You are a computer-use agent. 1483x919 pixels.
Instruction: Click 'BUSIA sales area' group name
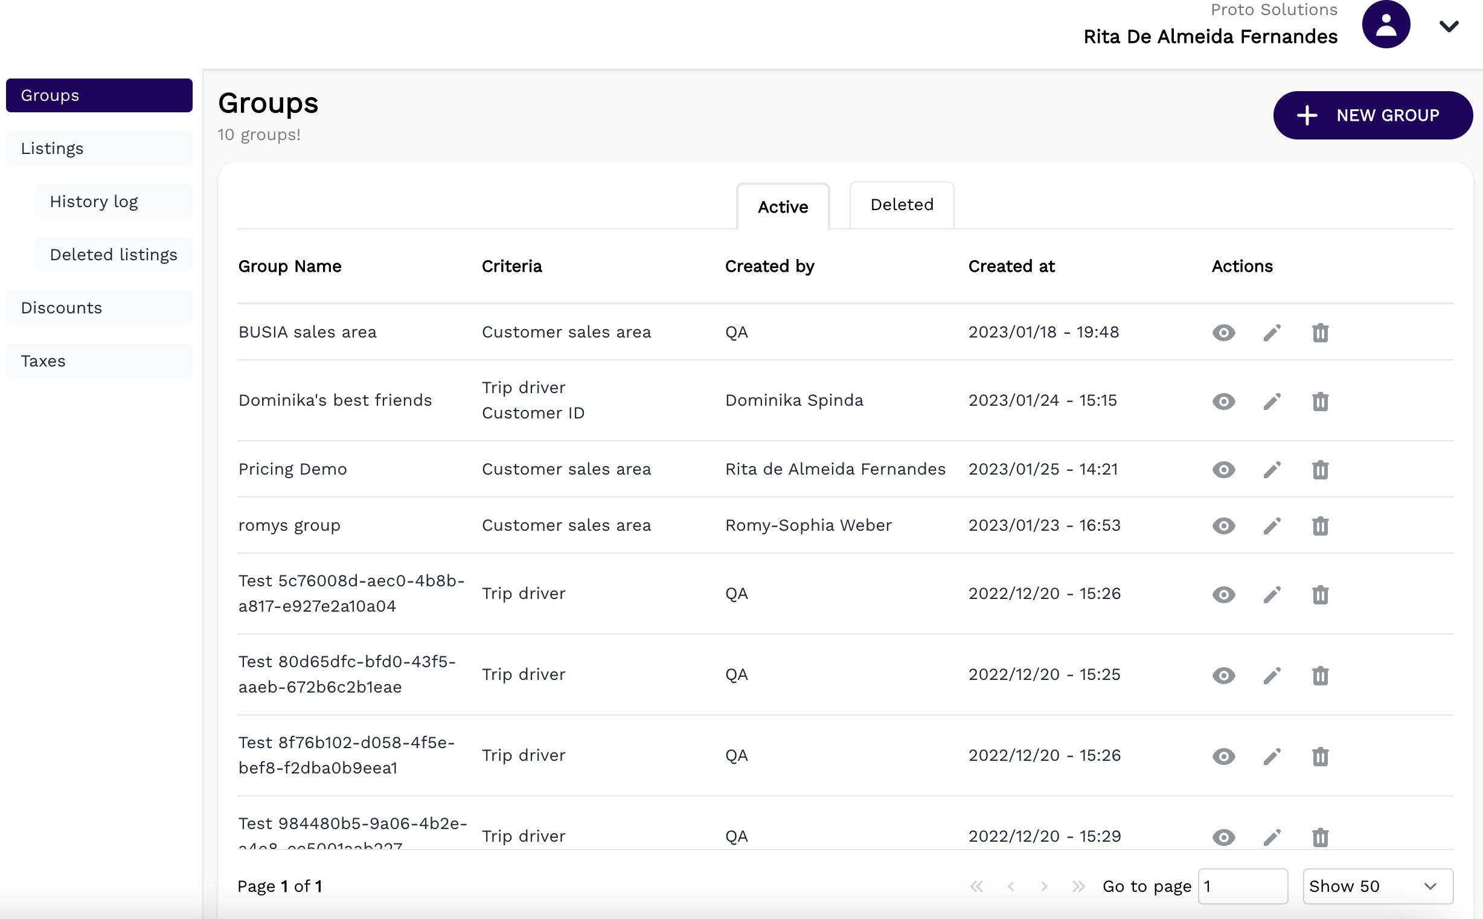pyautogui.click(x=307, y=332)
